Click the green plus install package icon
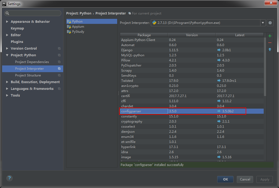 270,36
